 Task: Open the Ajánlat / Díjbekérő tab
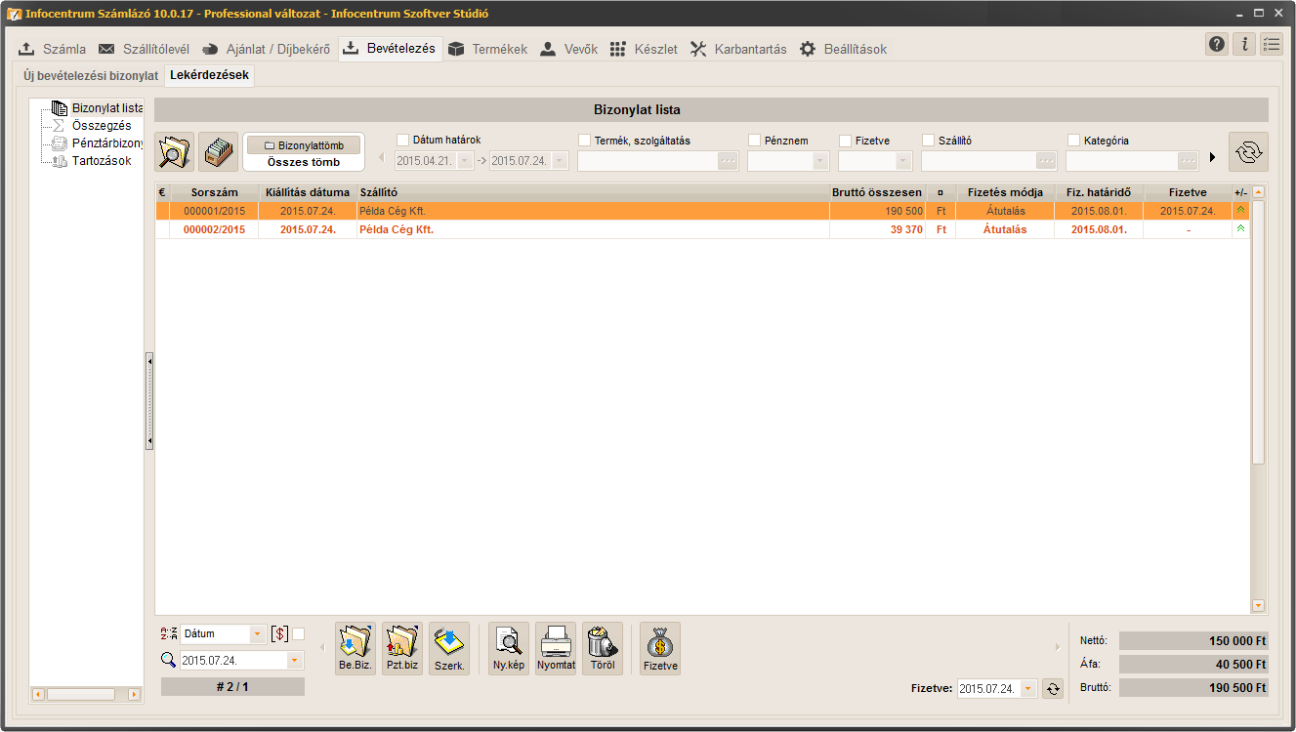[267, 49]
